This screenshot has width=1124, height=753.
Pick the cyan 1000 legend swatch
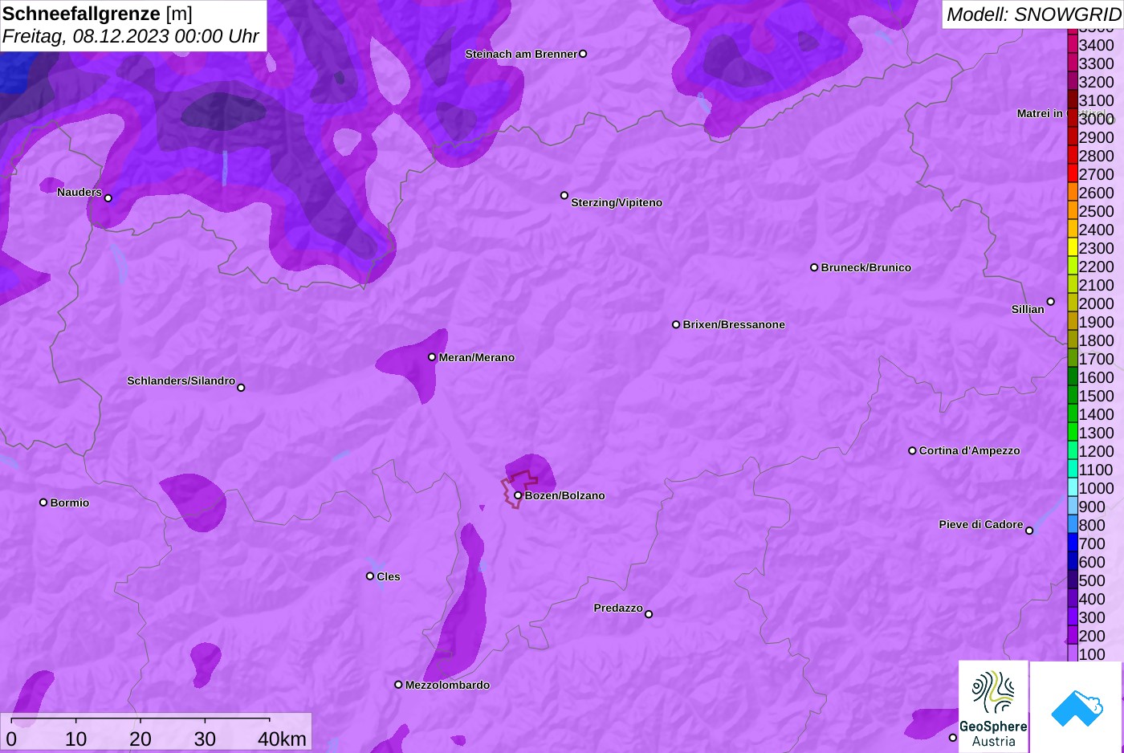click(x=1073, y=488)
